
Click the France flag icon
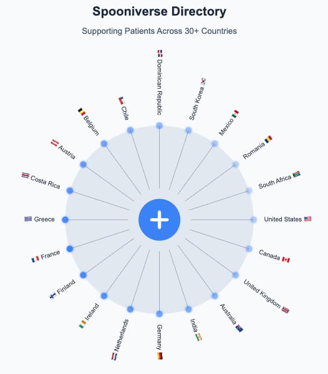coord(35,259)
